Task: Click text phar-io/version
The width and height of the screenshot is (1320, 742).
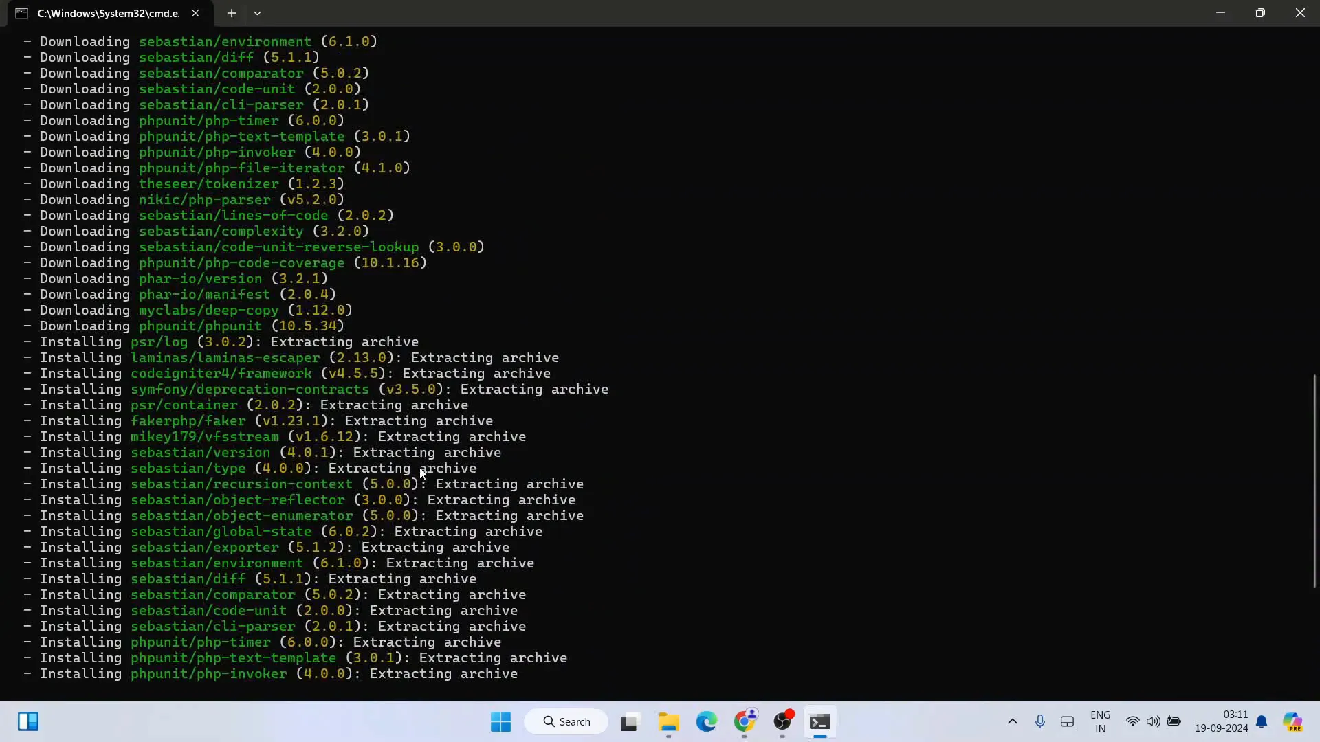Action: 201,279
